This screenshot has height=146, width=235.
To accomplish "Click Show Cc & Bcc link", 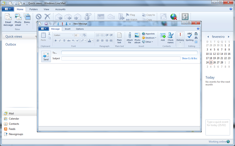I will pos(190,58).
